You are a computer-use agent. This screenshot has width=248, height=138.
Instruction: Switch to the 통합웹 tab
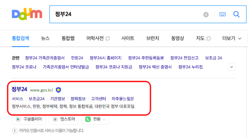pyautogui.click(x=68, y=38)
